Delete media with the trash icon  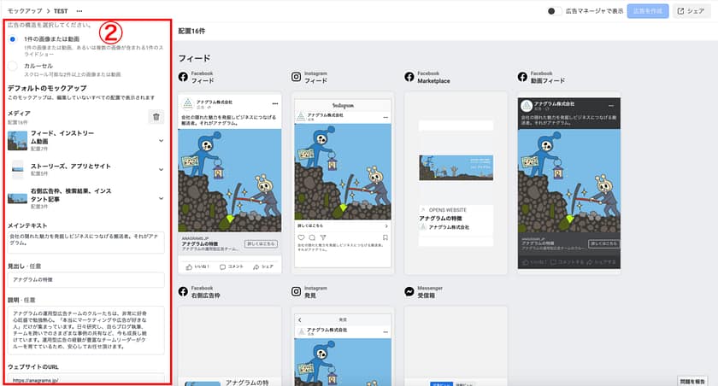click(155, 118)
